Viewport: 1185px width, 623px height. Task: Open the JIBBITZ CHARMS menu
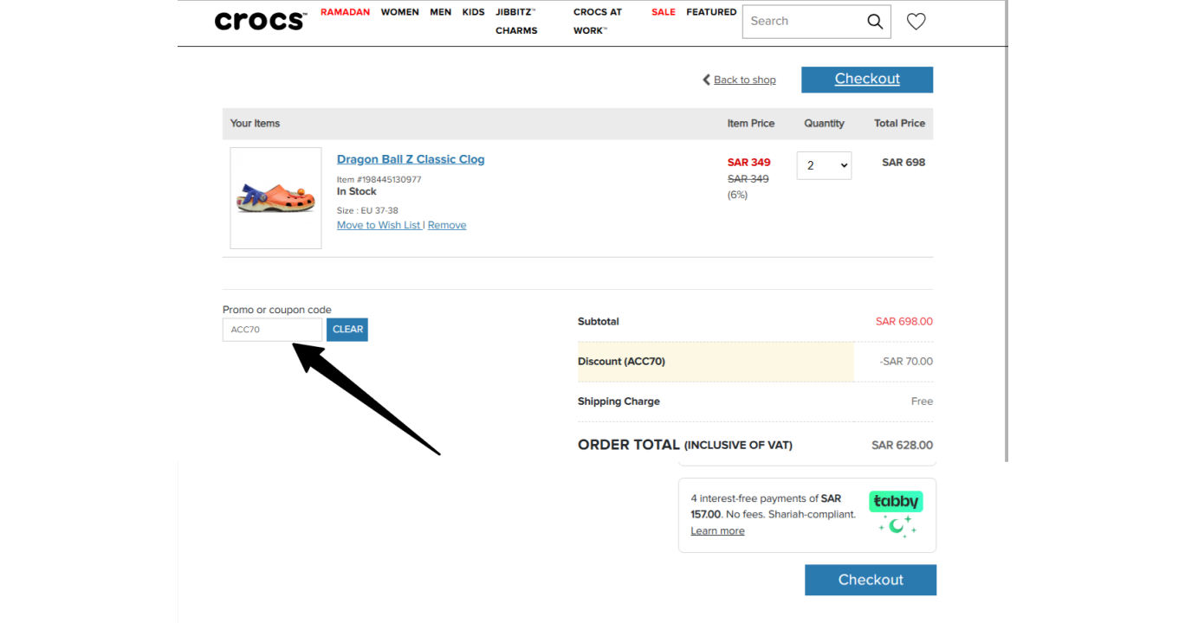coord(516,22)
